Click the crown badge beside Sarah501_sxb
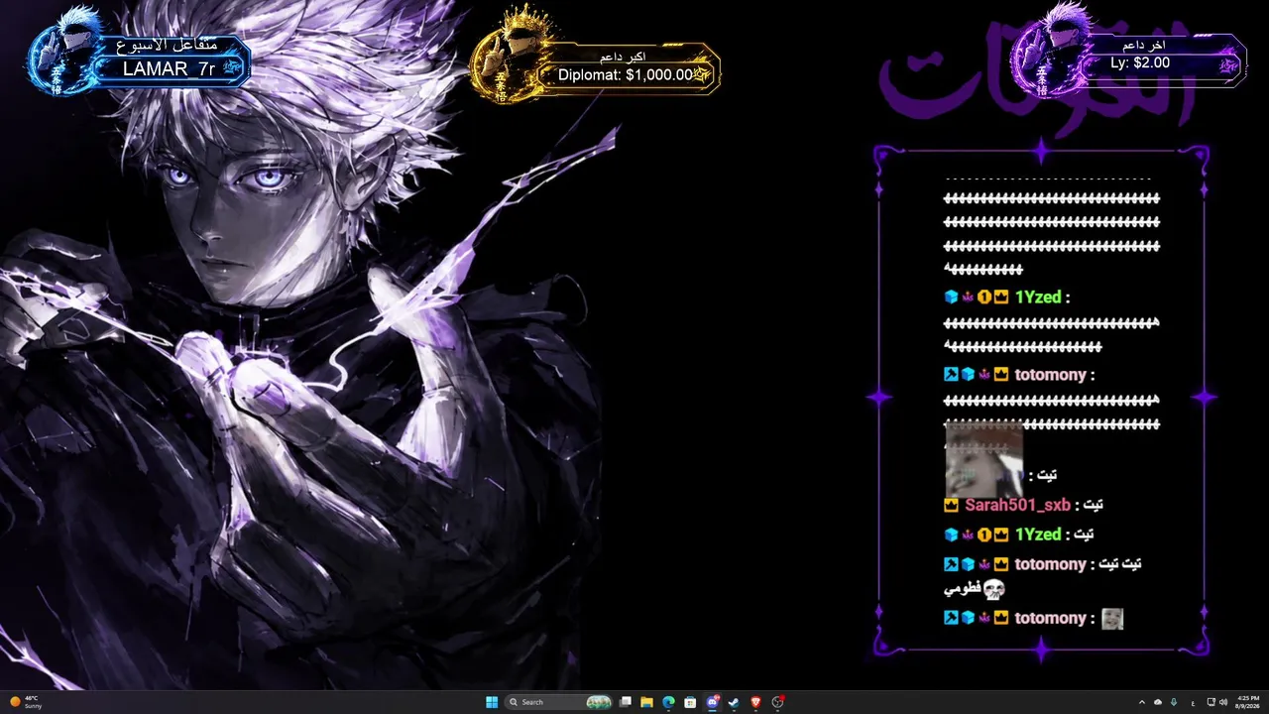 [951, 505]
